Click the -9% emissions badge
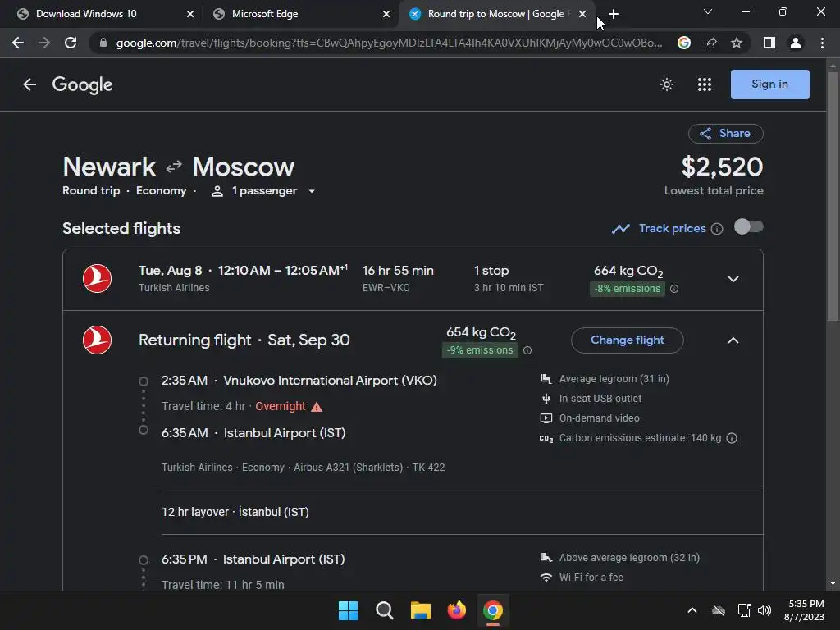Viewport: 840px width, 630px height. pos(480,350)
